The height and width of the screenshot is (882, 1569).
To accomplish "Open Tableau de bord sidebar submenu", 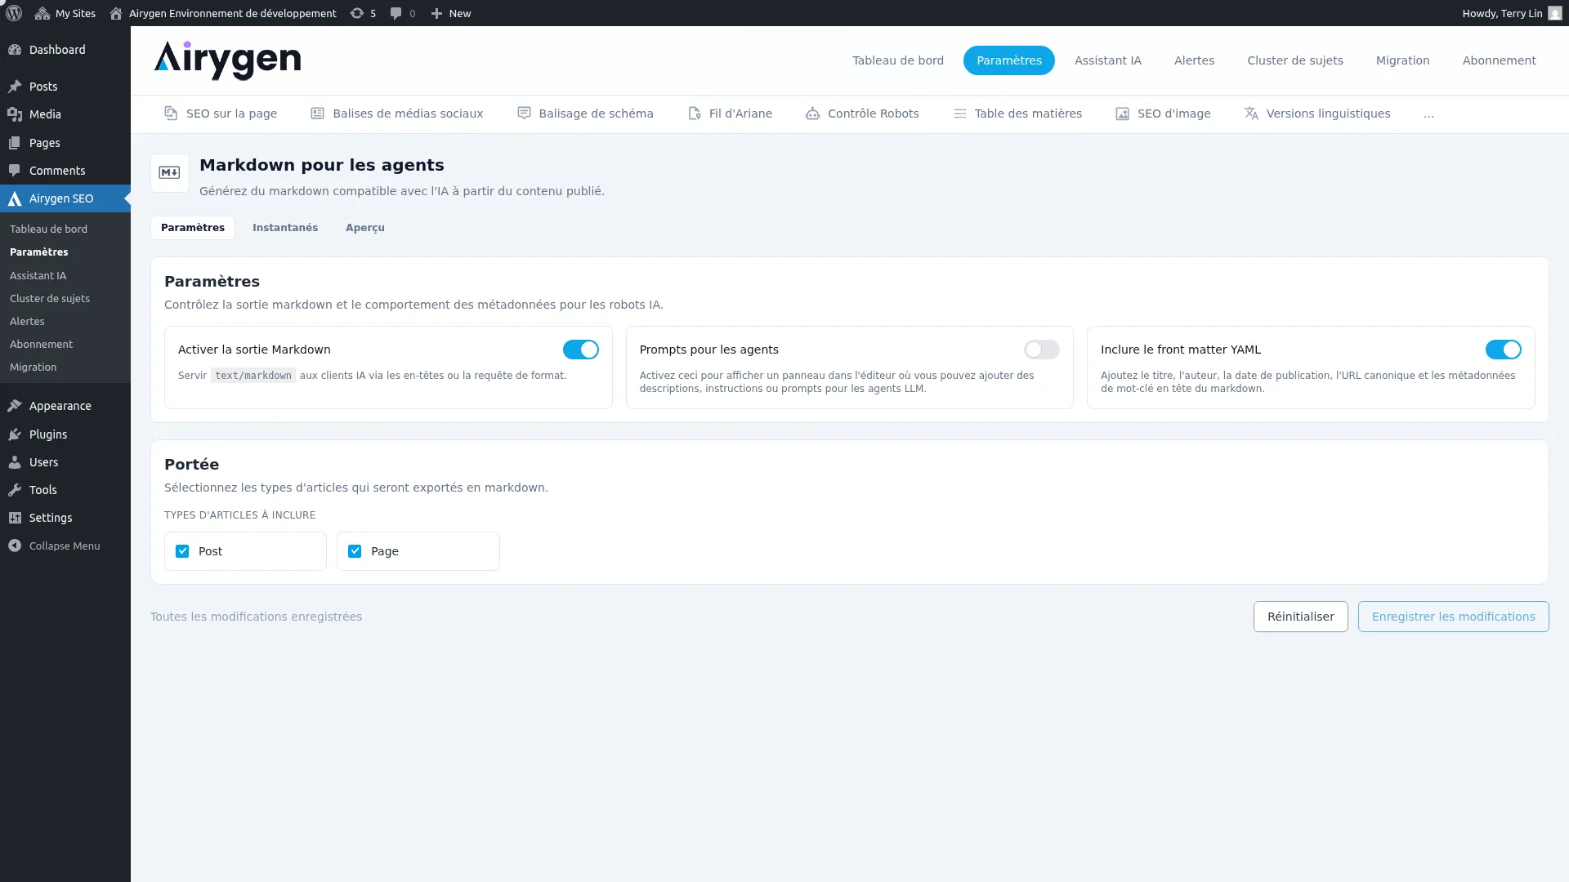I will tap(49, 229).
